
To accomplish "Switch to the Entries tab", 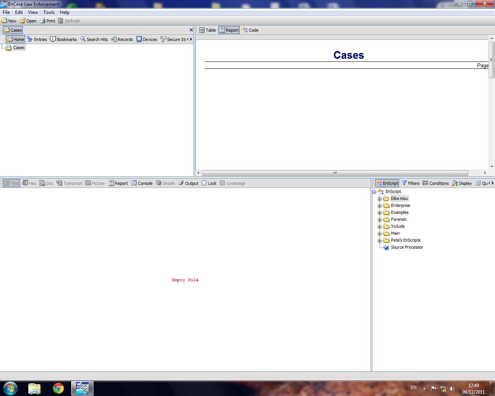I will coord(37,39).
